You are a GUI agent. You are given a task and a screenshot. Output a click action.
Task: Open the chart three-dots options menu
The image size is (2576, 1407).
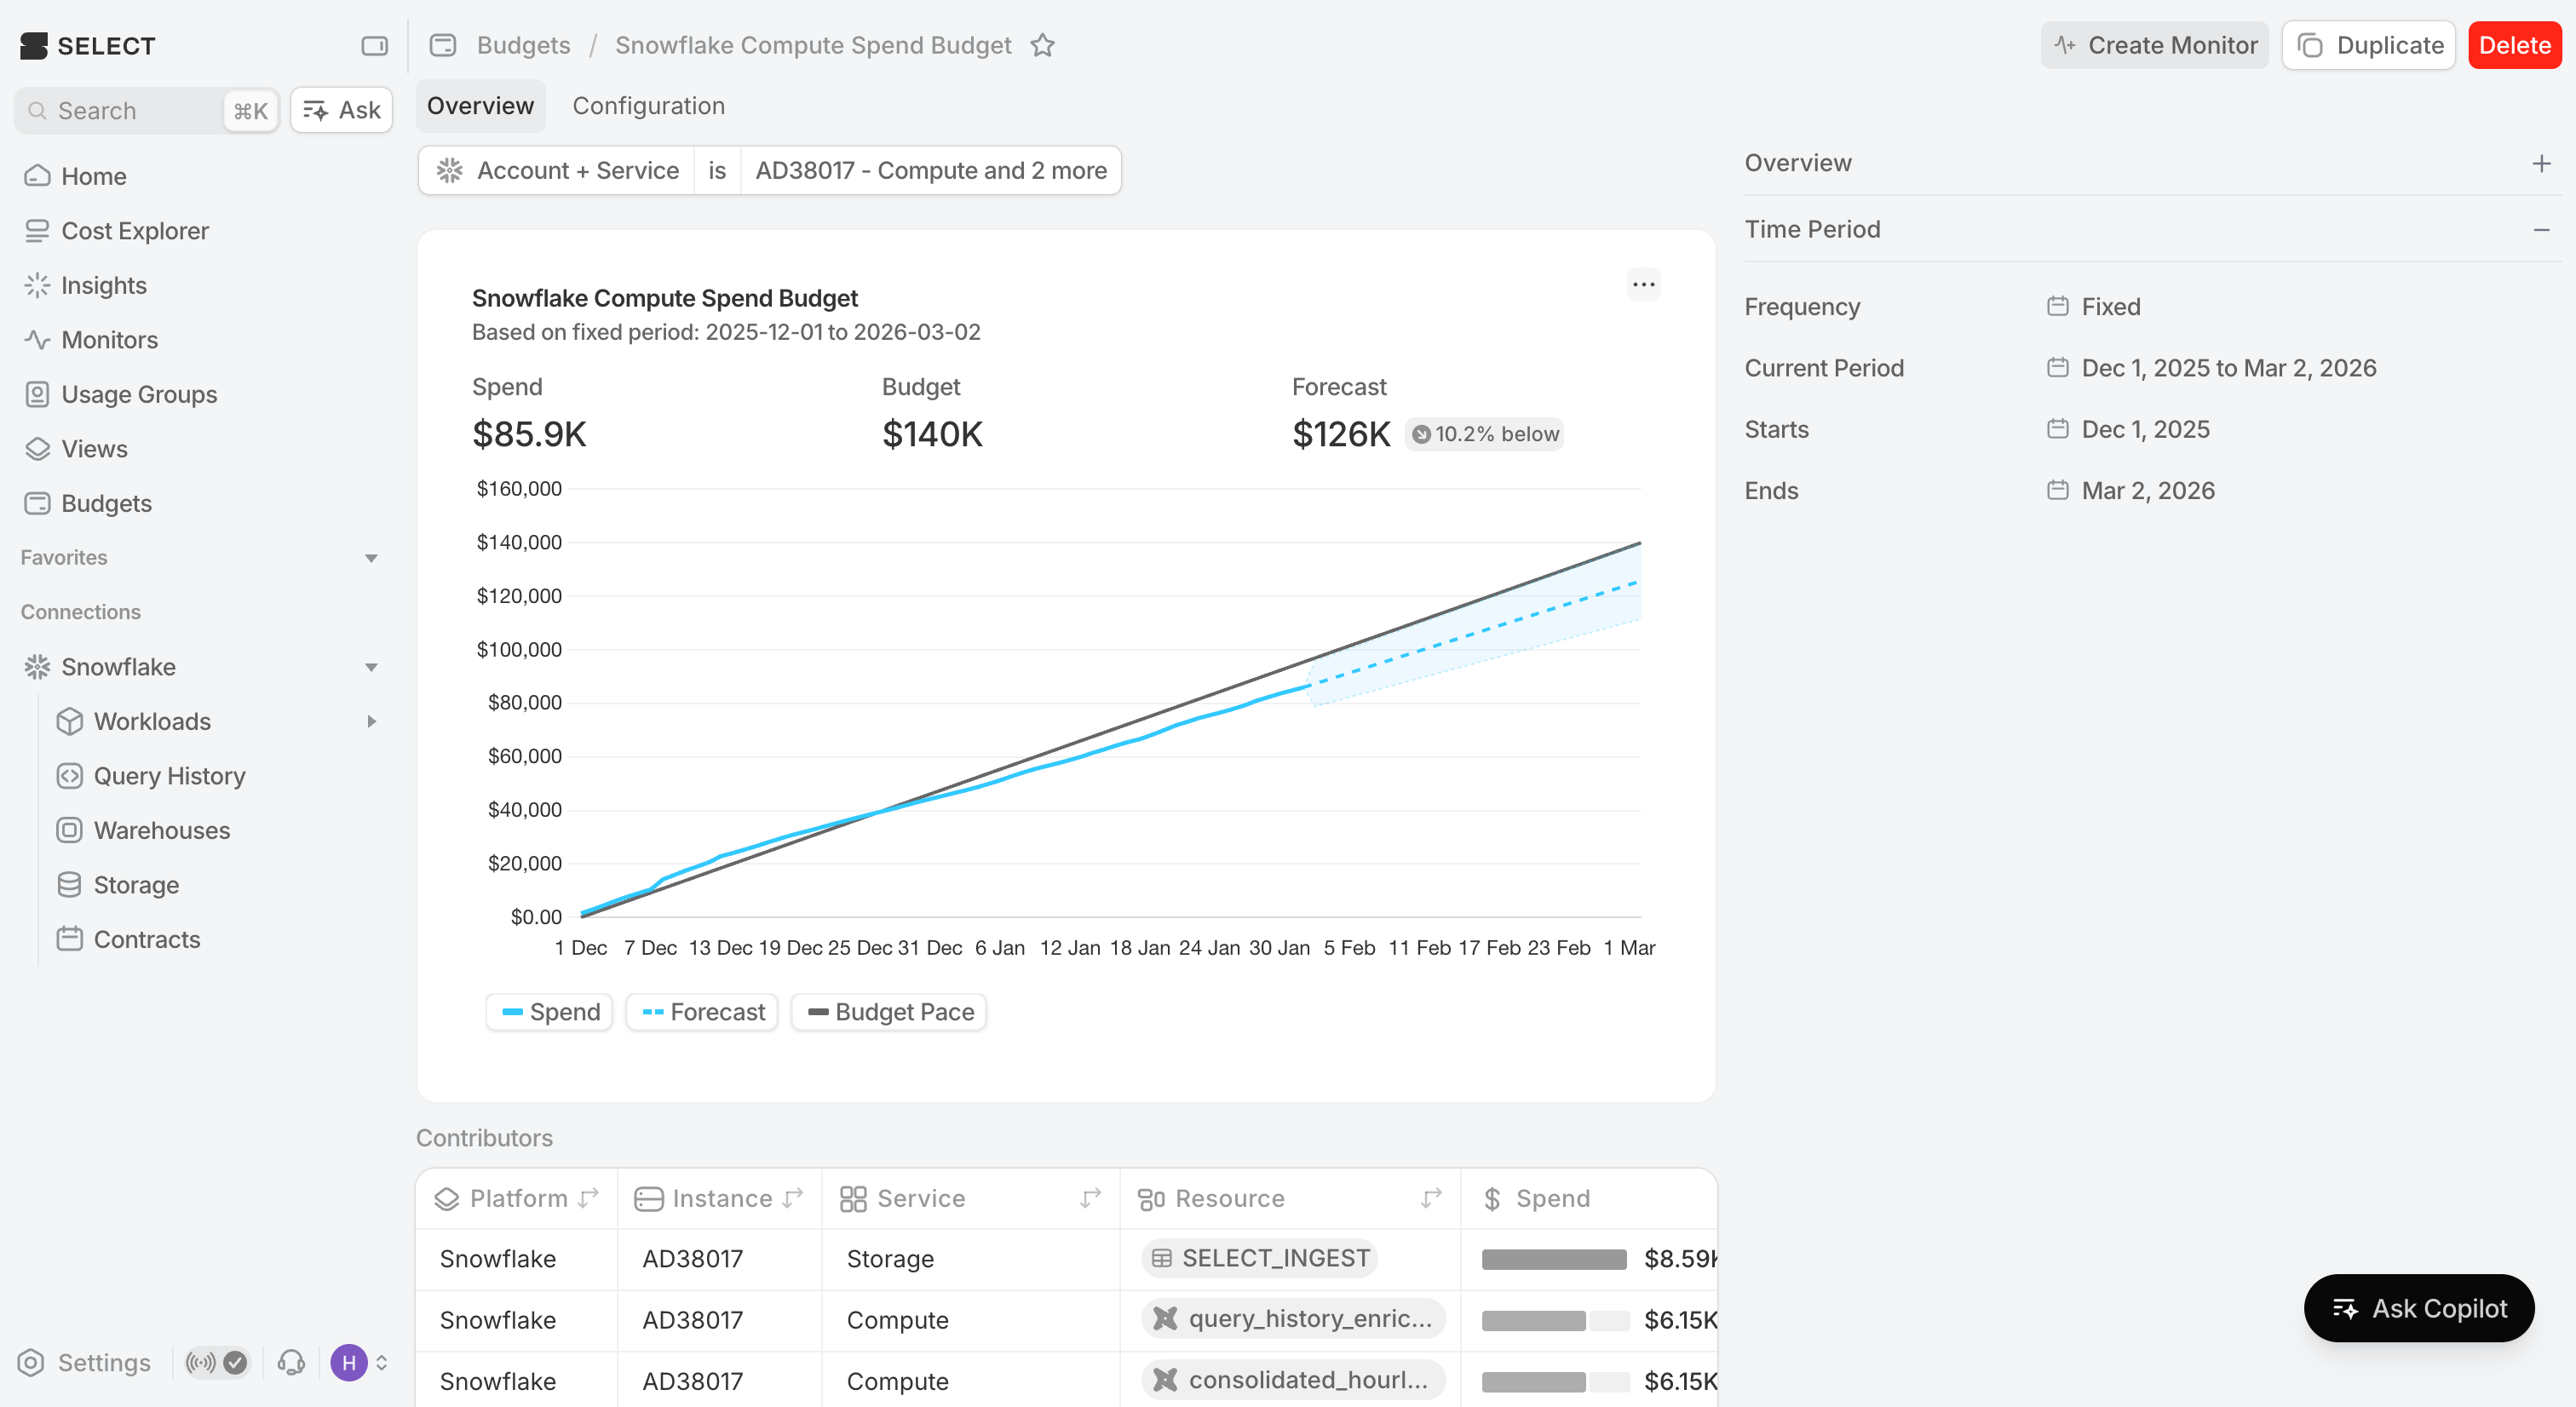click(1643, 285)
